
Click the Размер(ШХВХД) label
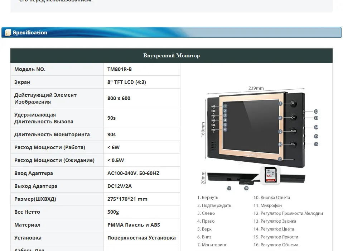coord(35,199)
